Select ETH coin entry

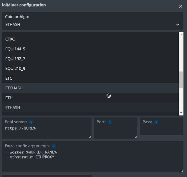coord(90,98)
